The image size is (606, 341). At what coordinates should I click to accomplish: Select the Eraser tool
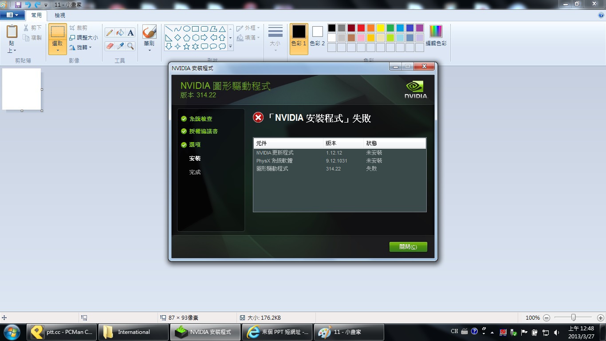(x=110, y=46)
